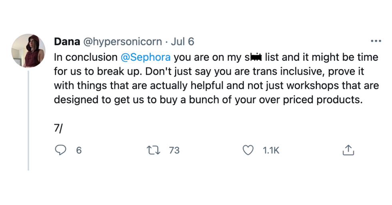Image resolution: width=392 pixels, height=205 pixels.
Task: Open the Jul 6 timestamp link
Action: (182, 42)
